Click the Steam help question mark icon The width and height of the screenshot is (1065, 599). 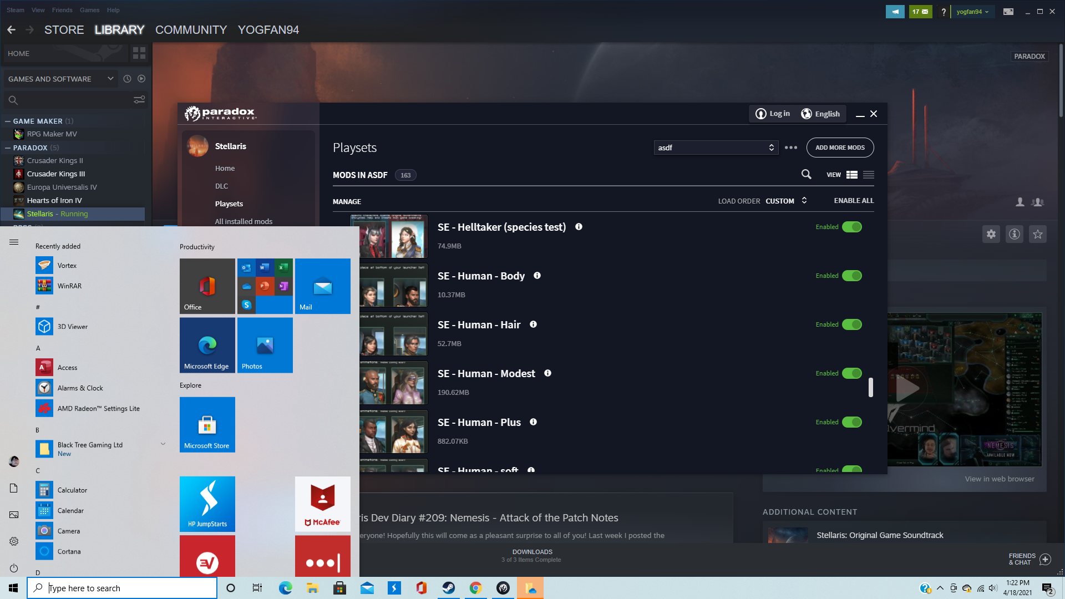[x=944, y=12]
